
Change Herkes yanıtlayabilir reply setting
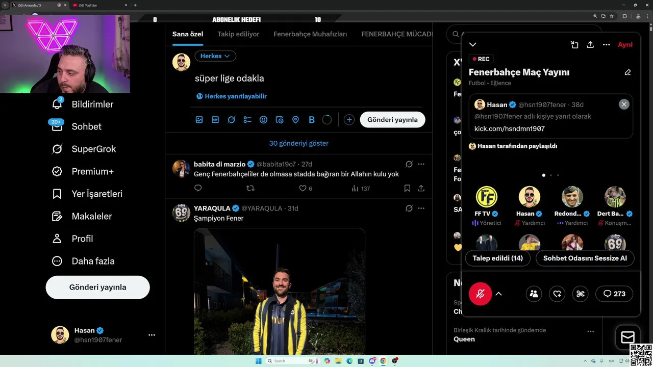[x=232, y=96]
